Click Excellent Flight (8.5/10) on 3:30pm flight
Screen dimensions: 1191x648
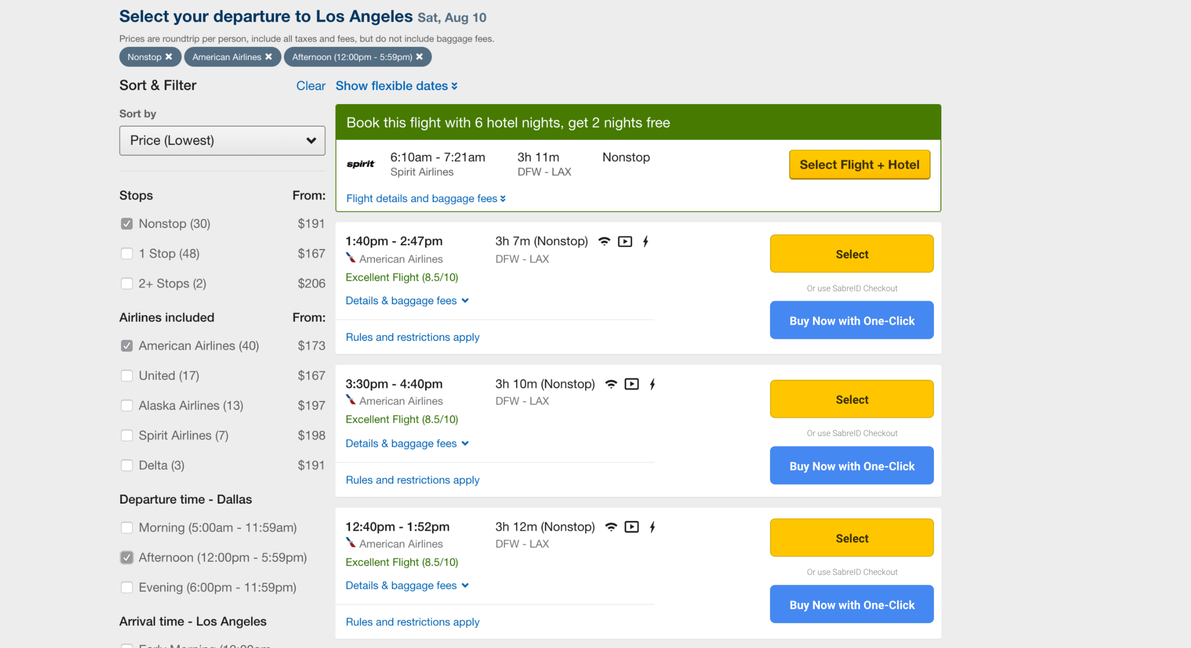402,419
